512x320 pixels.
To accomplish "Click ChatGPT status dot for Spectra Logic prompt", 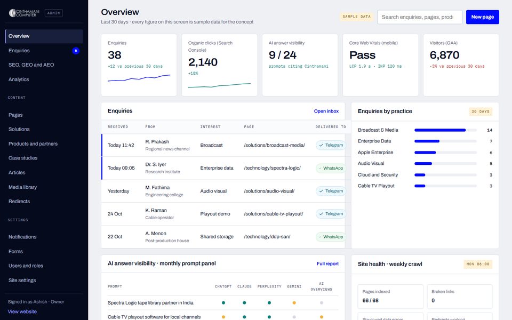I will point(223,303).
